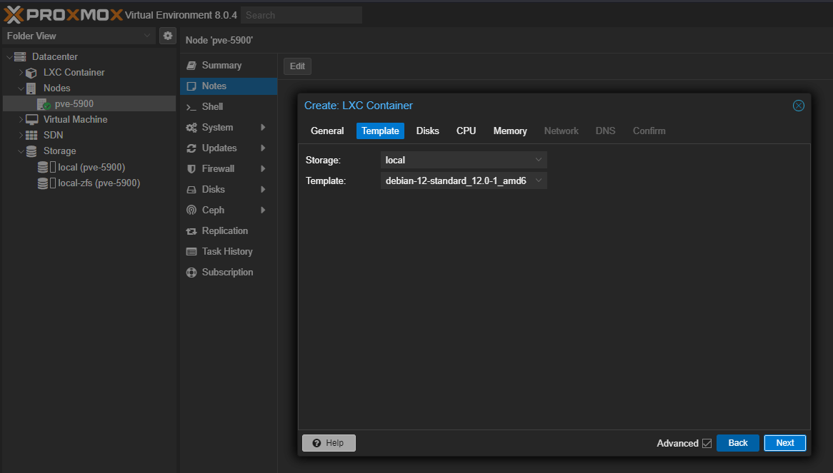The width and height of the screenshot is (833, 473).
Task: Click the Ceph icon in node menu
Action: (x=191, y=210)
